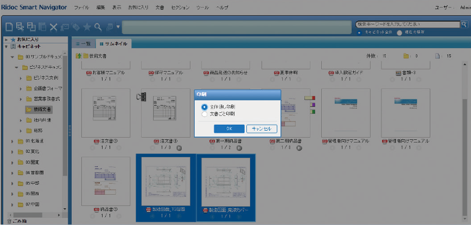Viewport: 471px width, 225px height.
Task: Open the ファイル menu
Action: pos(81,8)
